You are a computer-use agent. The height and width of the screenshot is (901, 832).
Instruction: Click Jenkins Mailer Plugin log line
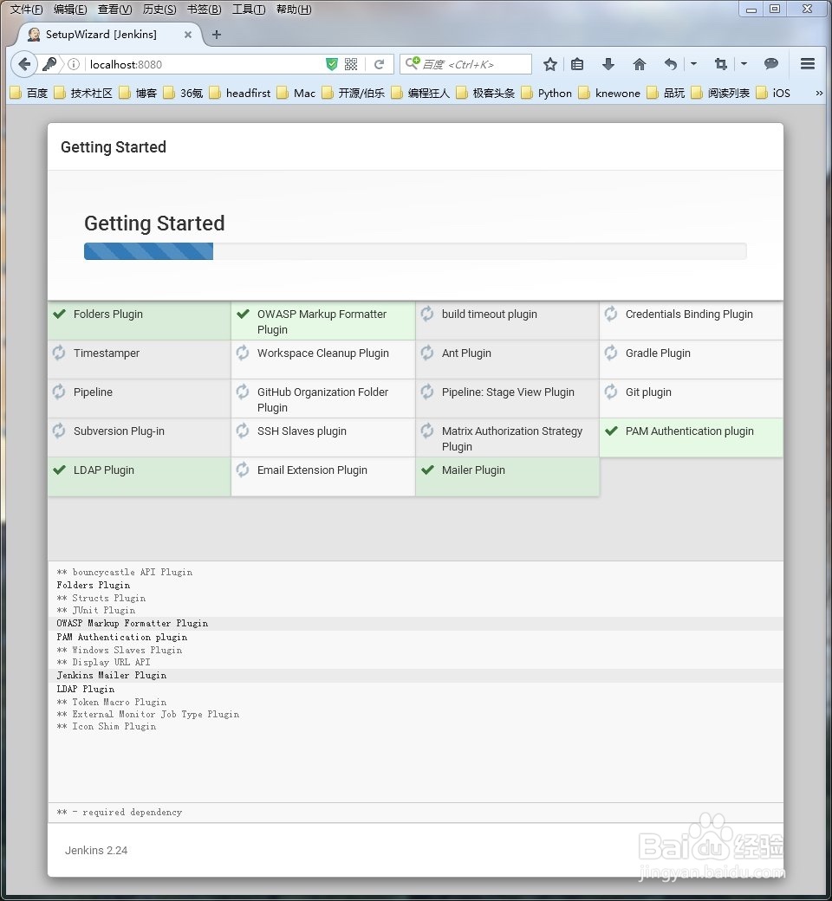(x=112, y=675)
